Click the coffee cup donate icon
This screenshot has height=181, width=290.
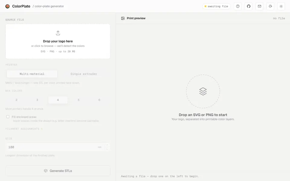pyautogui.click(x=270, y=6)
